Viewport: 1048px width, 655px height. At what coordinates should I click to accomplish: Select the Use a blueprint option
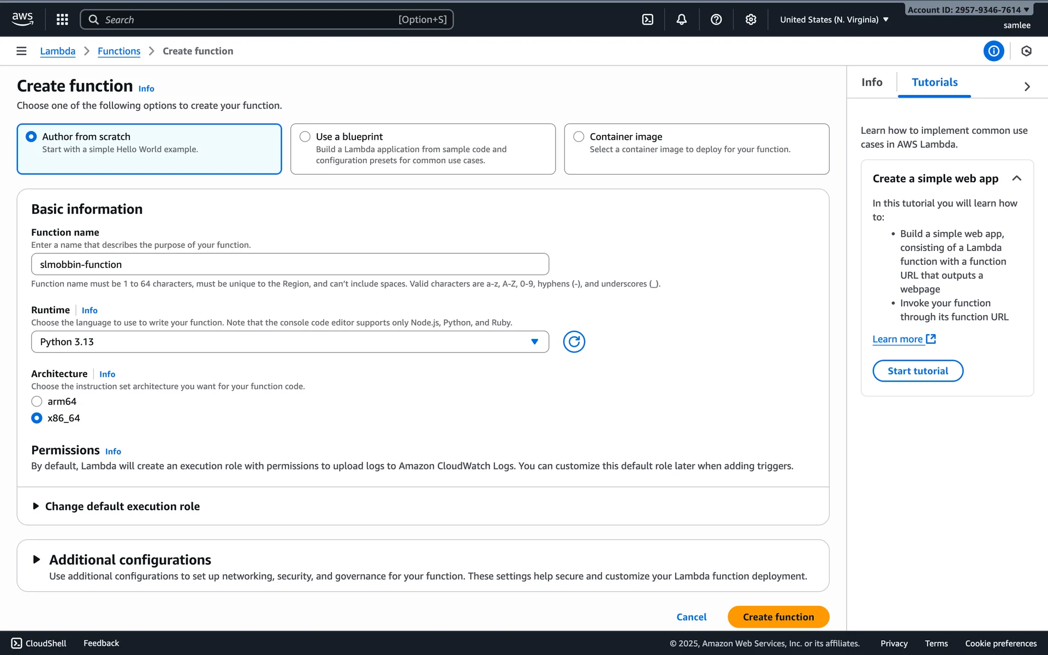click(x=305, y=136)
